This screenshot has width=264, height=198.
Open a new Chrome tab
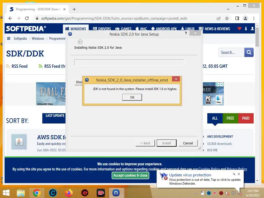74,9
